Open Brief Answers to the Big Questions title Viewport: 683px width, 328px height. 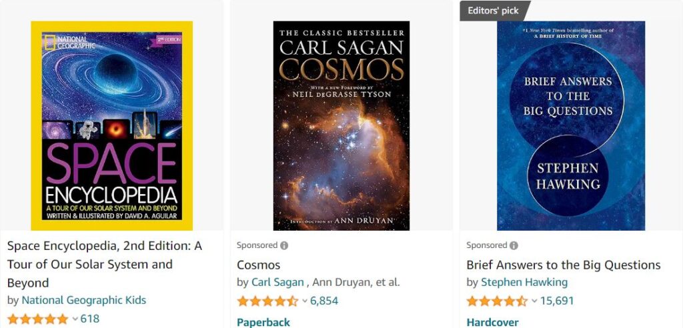click(x=563, y=265)
